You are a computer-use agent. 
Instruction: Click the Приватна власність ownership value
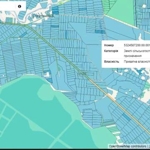137,62
